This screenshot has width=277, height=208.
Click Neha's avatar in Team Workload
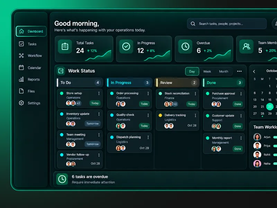pos(257,164)
